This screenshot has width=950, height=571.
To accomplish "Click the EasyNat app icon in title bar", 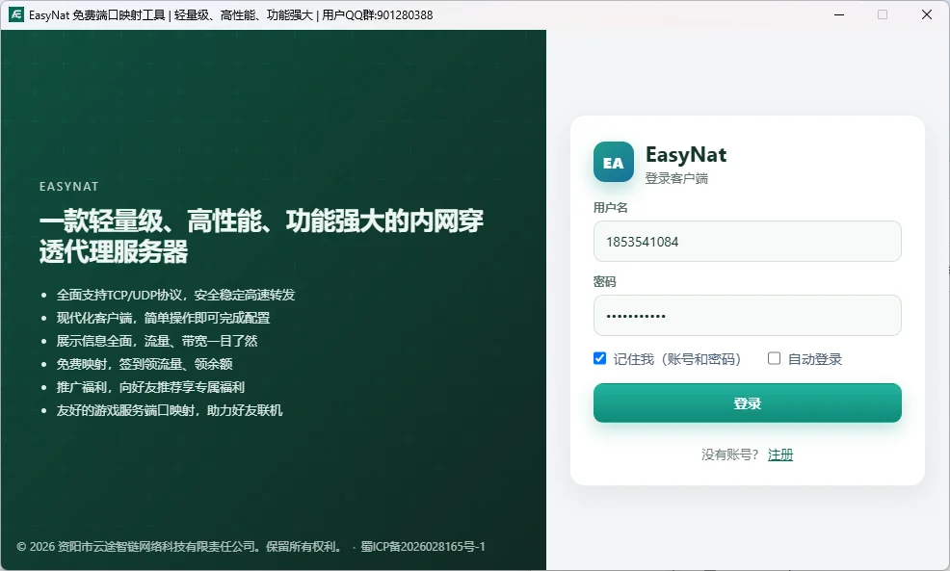I will (15, 14).
